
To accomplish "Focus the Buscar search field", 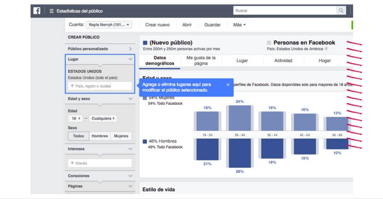I will coord(285,10).
